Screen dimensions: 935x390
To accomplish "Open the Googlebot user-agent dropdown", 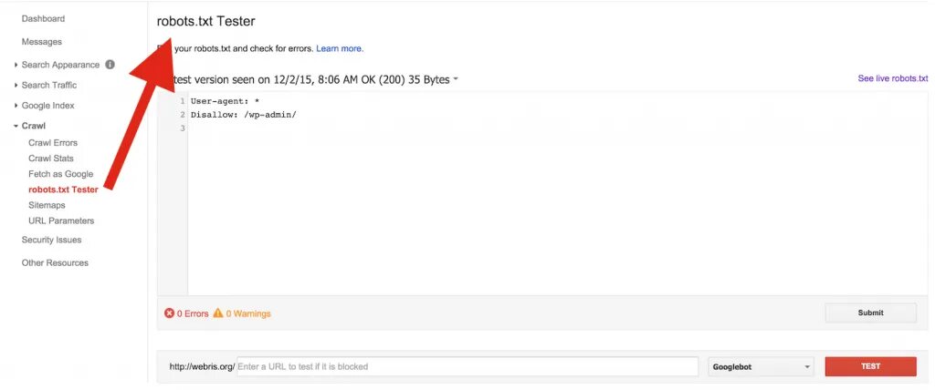I will 761,366.
